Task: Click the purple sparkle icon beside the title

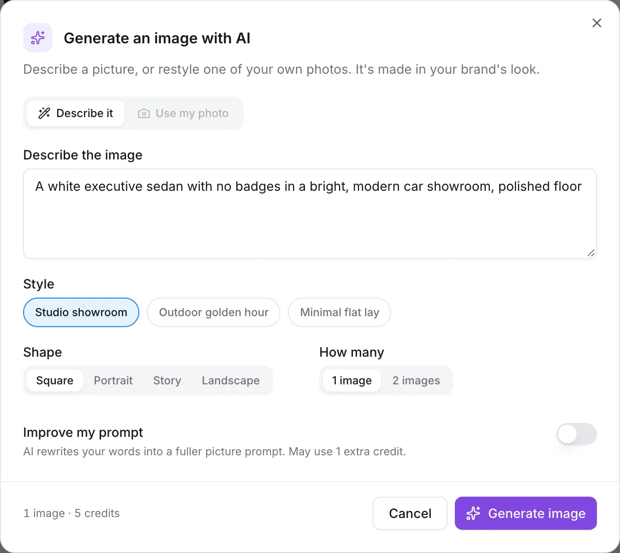Action: [x=38, y=38]
